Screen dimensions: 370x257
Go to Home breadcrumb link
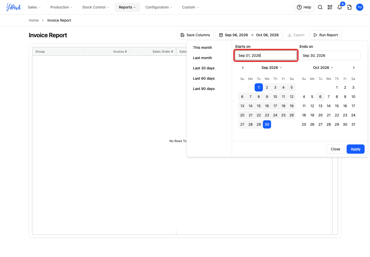click(34, 20)
